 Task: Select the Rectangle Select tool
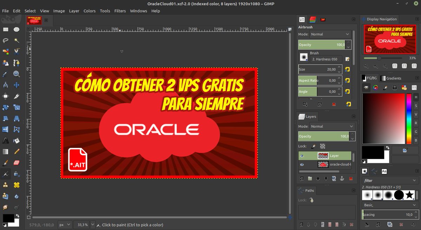pyautogui.click(x=6, y=29)
